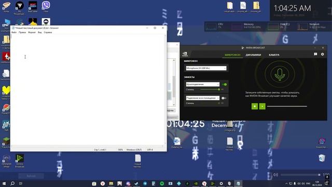The width and height of the screenshot is (332, 187).
Task: Select the image.png file on desktop
Action: click(229, 126)
